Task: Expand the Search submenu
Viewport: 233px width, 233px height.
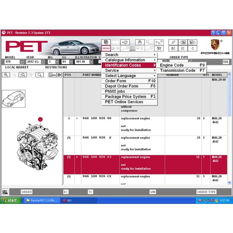Action: pyautogui.click(x=129, y=55)
